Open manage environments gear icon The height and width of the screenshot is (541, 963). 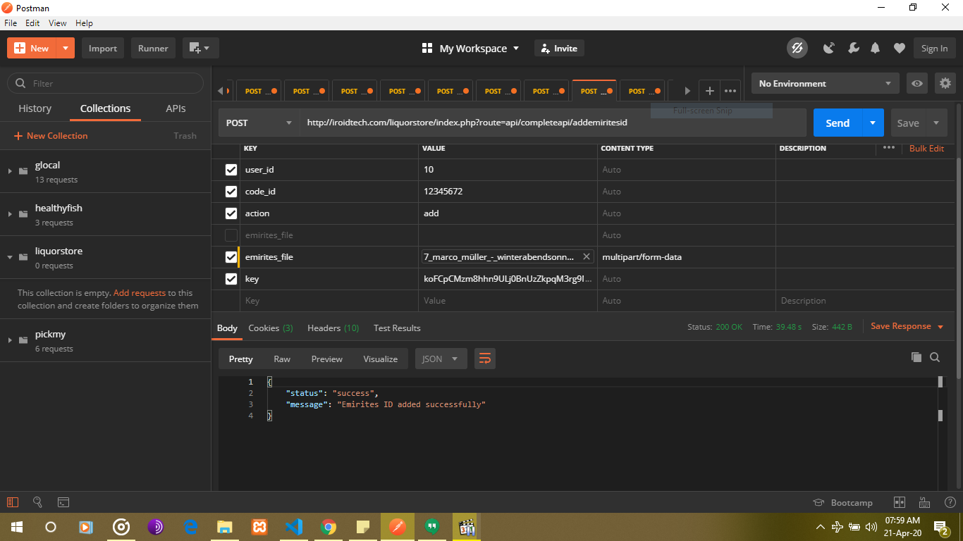(945, 84)
